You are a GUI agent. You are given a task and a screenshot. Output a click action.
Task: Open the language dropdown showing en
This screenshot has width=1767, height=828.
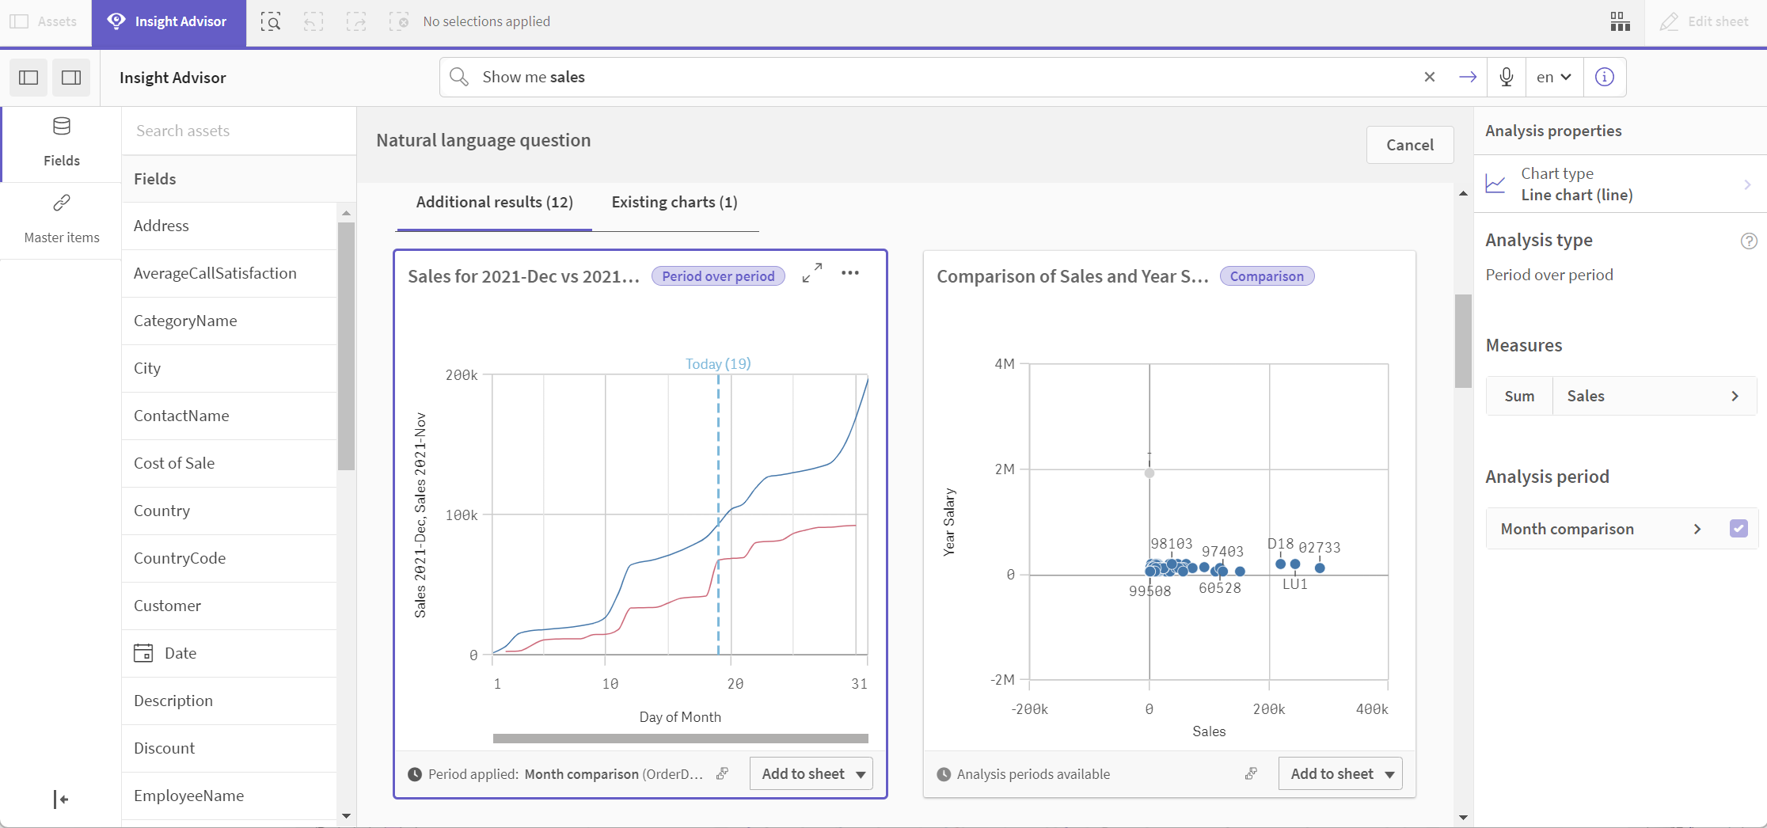click(x=1553, y=77)
